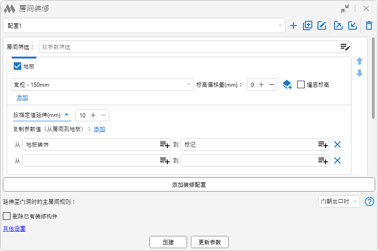This screenshot has height=251, width=378.
Task: Open the 常规 - 150mm floor type dropdown
Action: (189, 85)
